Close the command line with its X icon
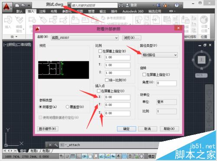The height and width of the screenshot is (161, 217). (50, 145)
